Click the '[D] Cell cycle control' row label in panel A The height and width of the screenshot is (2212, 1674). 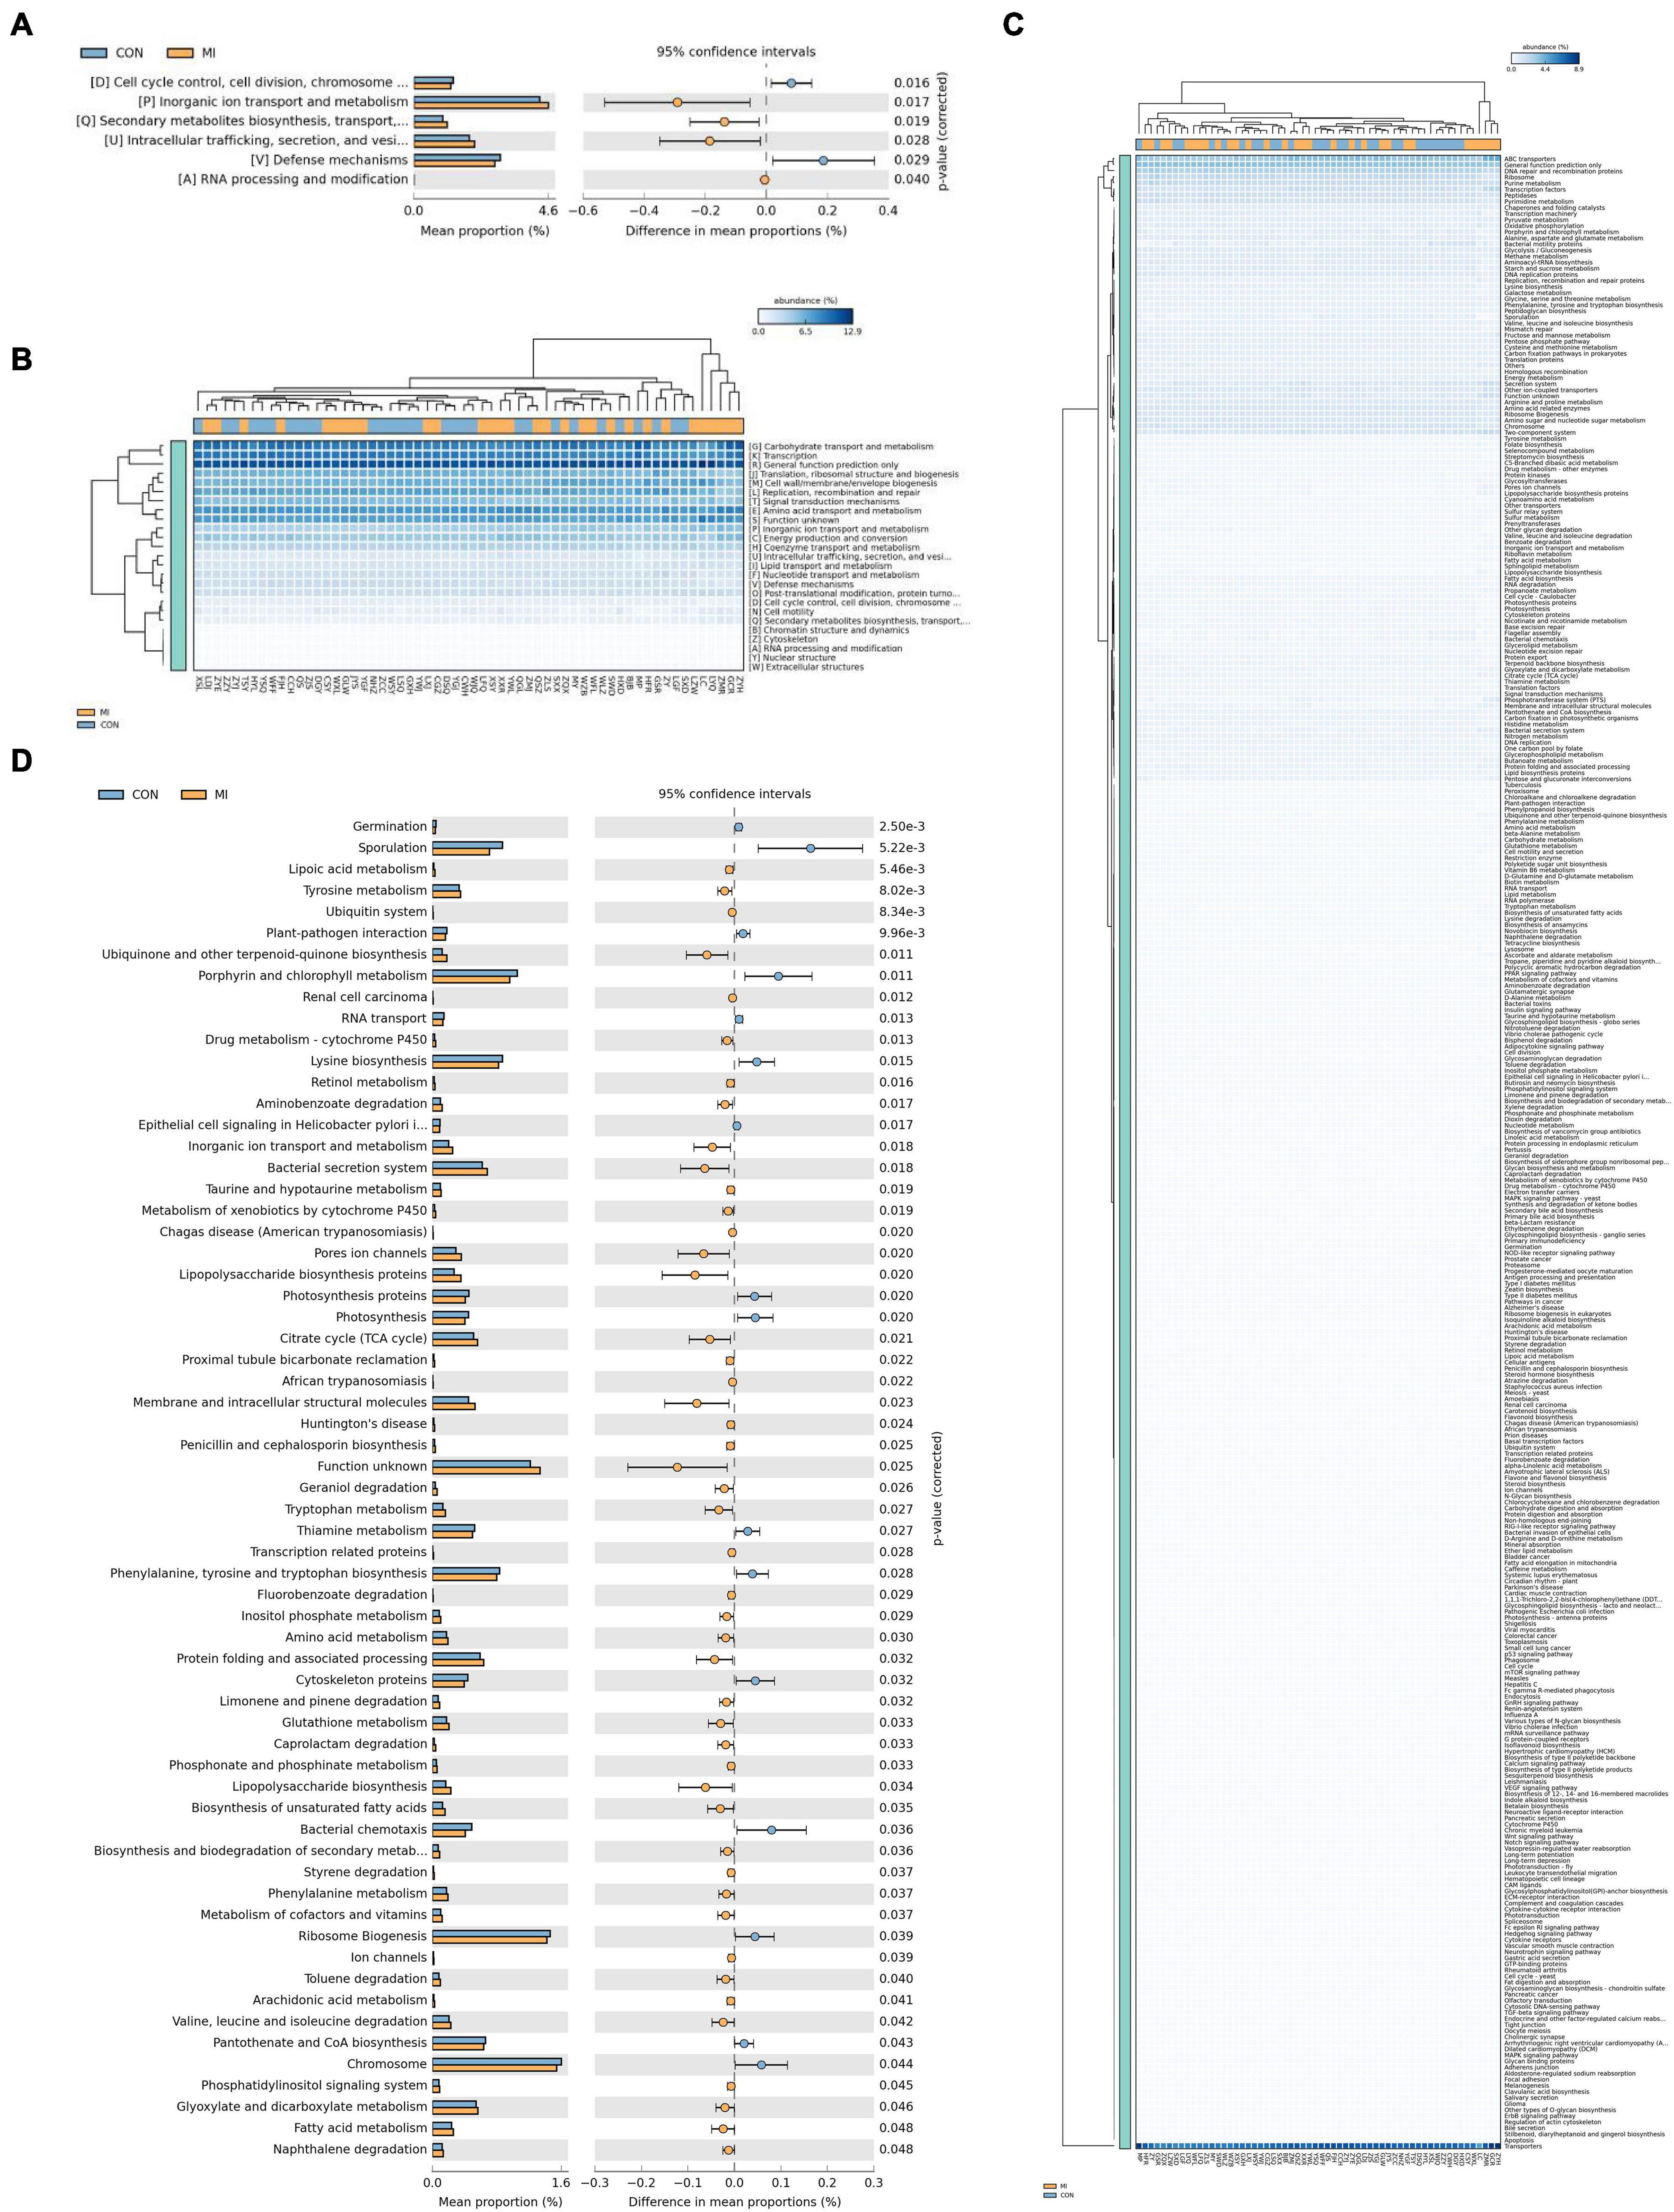click(x=249, y=83)
